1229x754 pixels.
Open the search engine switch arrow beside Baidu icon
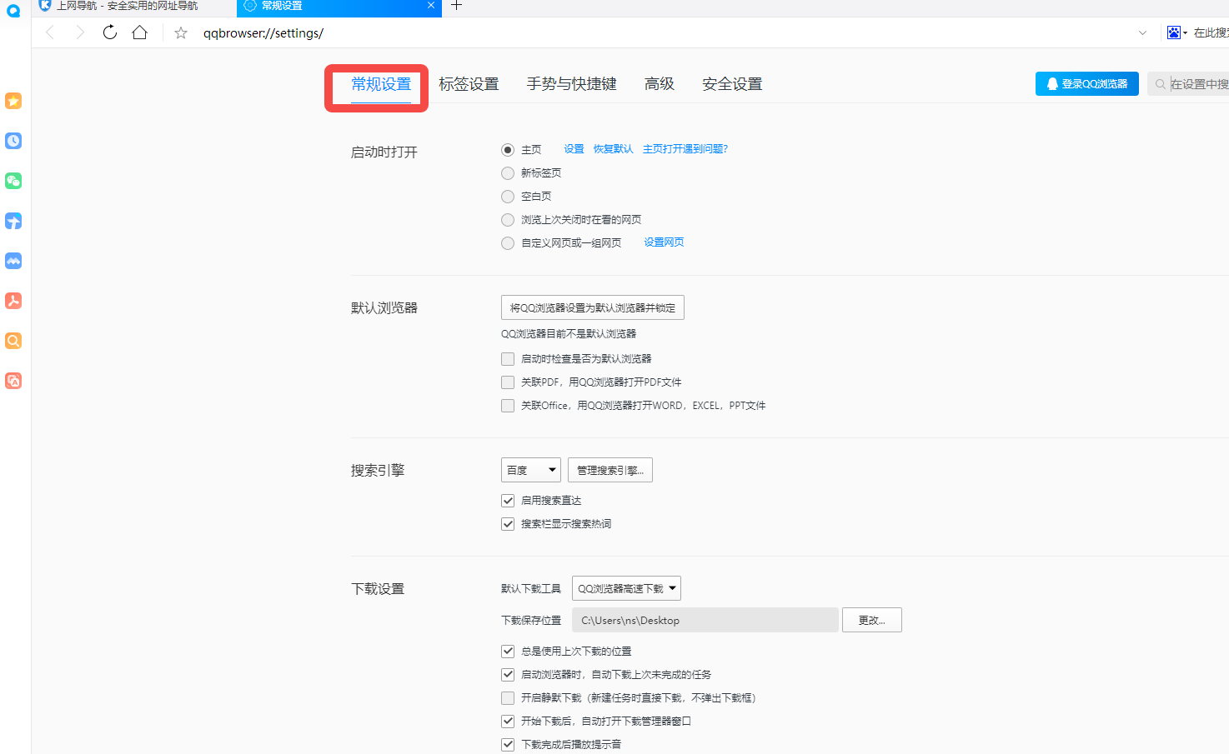[x=1186, y=33]
